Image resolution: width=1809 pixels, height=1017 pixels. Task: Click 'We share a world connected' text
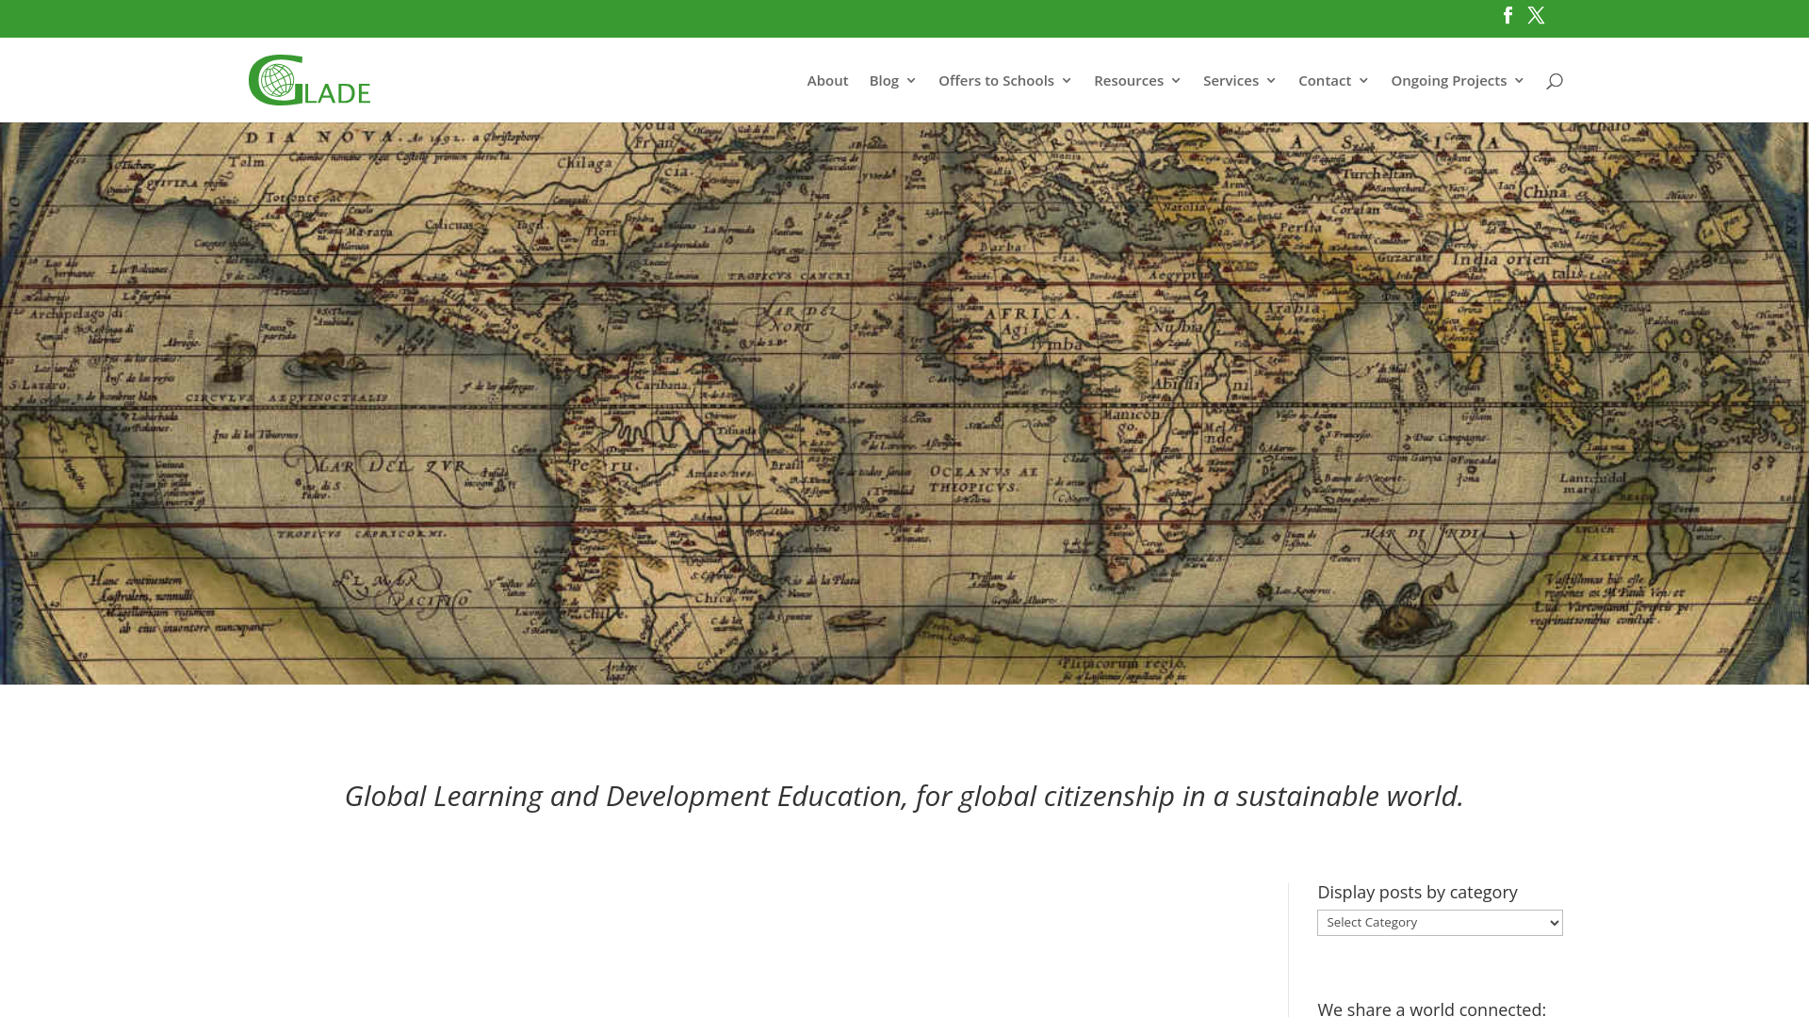click(x=1431, y=1009)
